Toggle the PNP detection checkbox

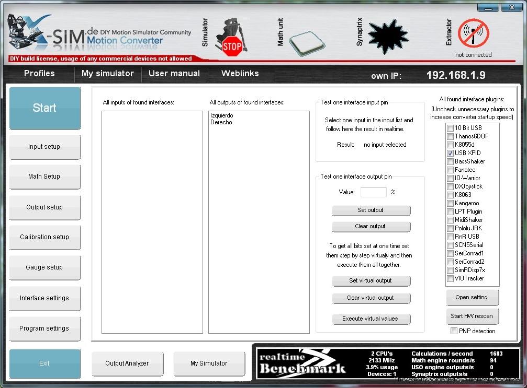[x=454, y=331]
